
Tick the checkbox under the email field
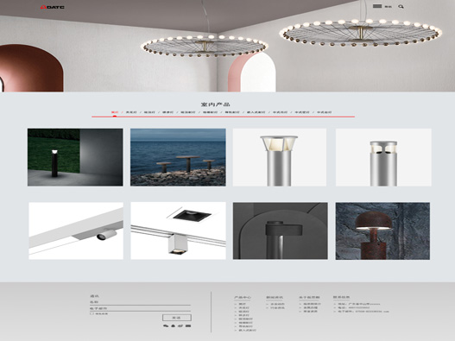click(x=92, y=313)
